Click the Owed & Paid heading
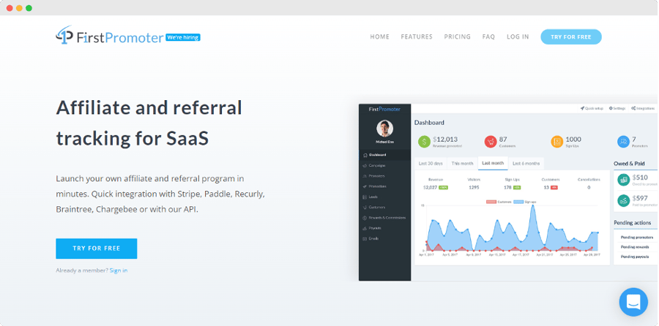The image size is (659, 326). (x=629, y=163)
